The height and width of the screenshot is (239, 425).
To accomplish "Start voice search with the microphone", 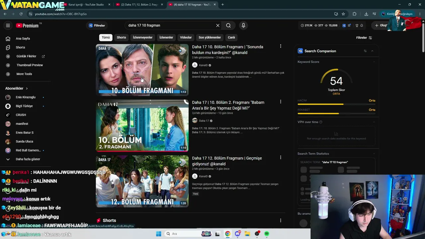I will (243, 26).
